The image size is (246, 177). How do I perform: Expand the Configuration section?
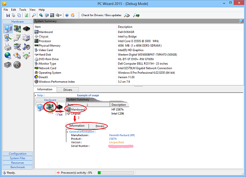[18, 153]
